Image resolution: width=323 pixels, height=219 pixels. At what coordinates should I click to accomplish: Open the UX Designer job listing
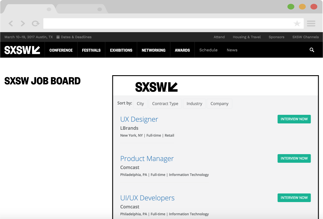[x=139, y=119]
